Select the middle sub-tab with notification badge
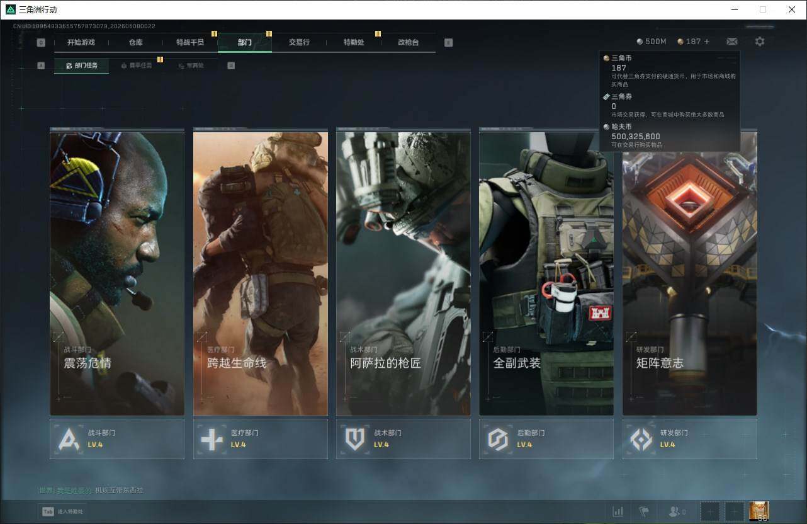Viewport: 807px width, 524px height. 136,65
